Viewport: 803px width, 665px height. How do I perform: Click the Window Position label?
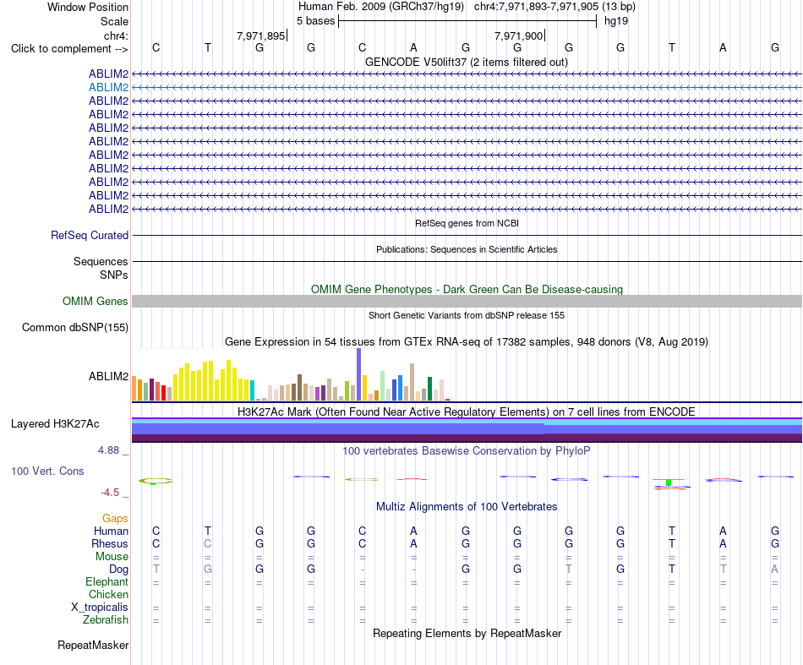point(88,7)
